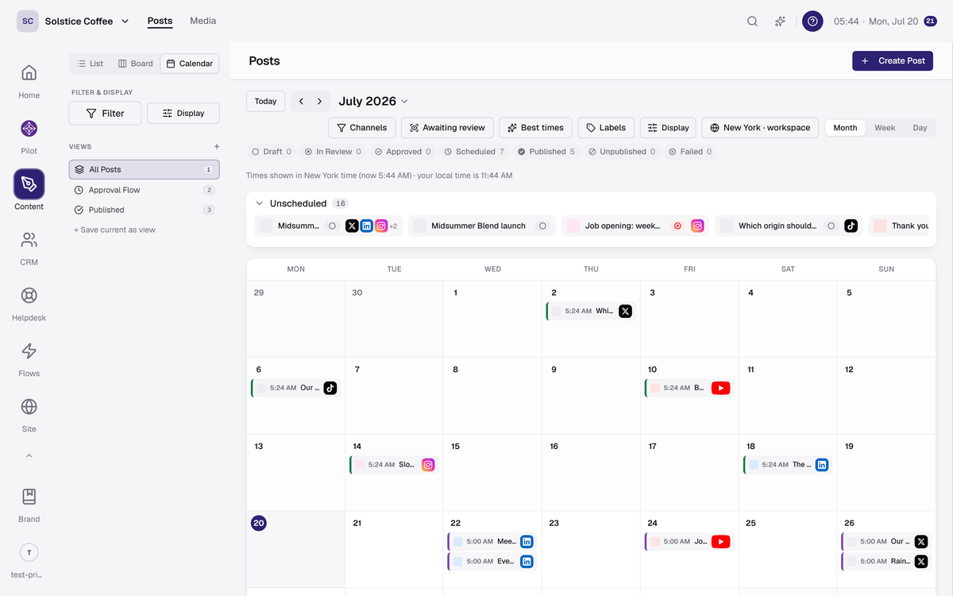Open unscheduled Midsummer Blend launch post
The image size is (953, 596).
pos(482,226)
